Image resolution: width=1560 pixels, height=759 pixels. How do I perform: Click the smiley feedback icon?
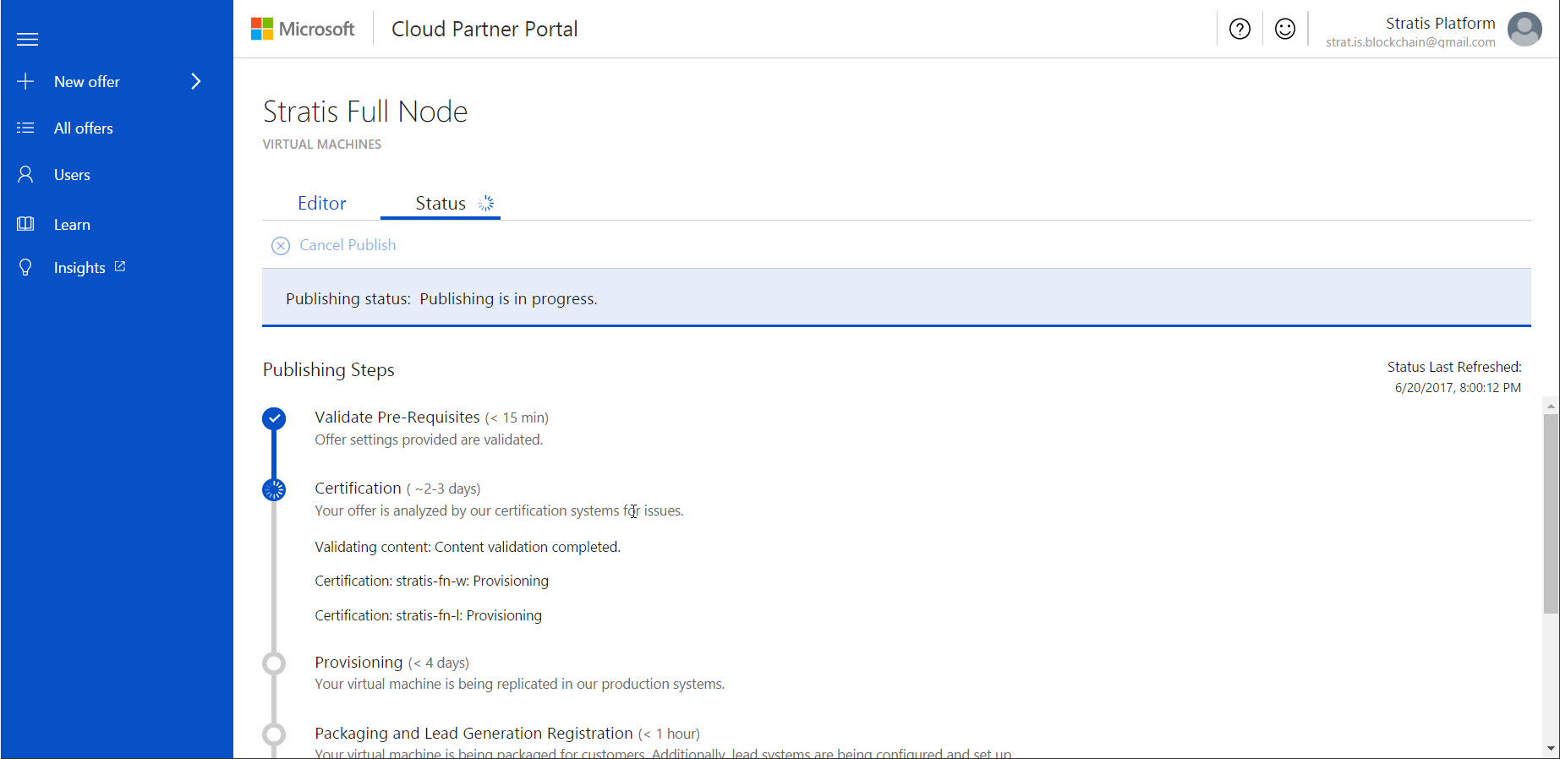pyautogui.click(x=1285, y=29)
